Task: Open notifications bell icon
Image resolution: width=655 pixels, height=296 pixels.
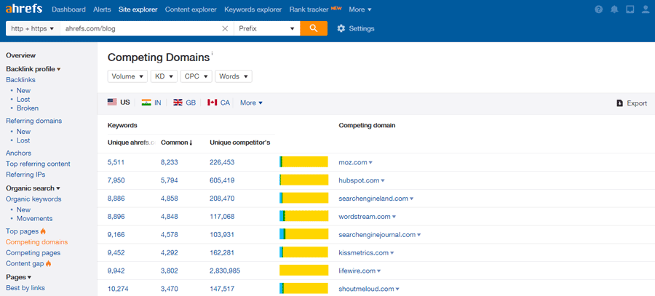Action: (614, 9)
